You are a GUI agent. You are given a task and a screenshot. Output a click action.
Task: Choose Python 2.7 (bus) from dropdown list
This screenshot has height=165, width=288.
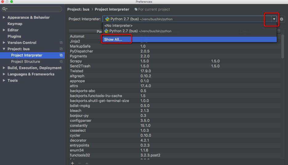[x=190, y=31]
